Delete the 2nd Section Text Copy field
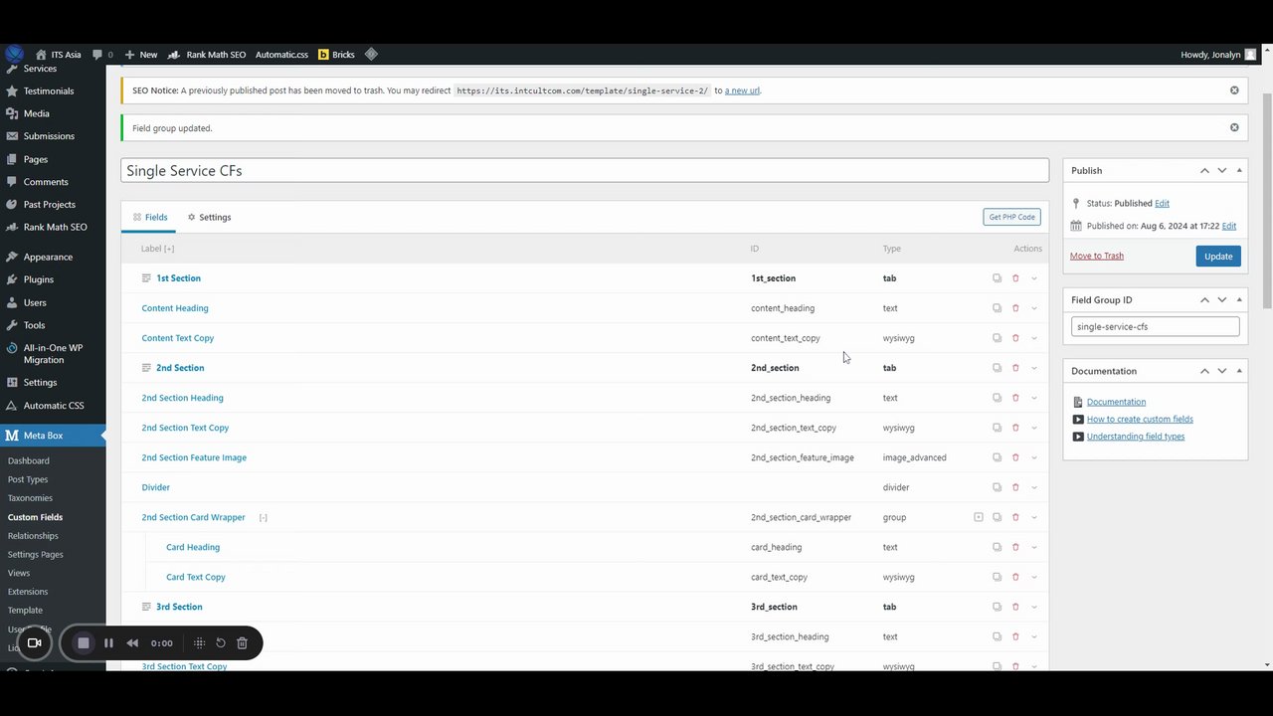The width and height of the screenshot is (1273, 716). (x=1015, y=428)
